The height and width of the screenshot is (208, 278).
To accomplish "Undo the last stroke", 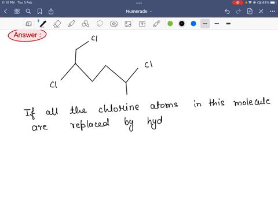I will 227,12.
